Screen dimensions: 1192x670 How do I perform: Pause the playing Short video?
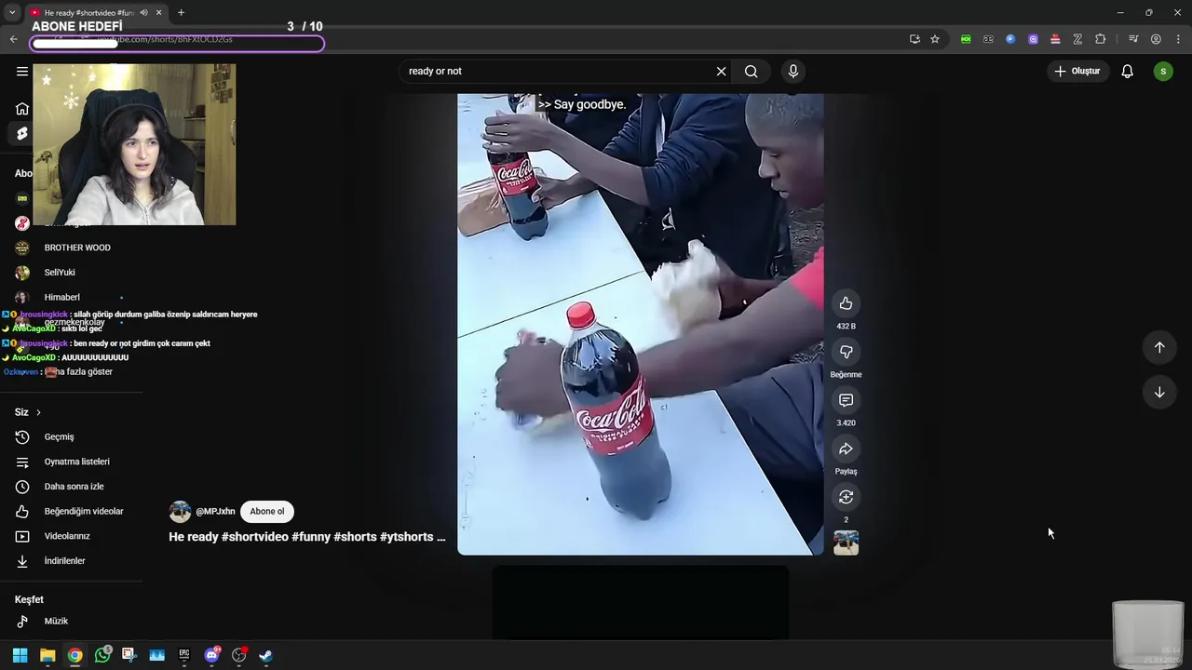tap(640, 324)
